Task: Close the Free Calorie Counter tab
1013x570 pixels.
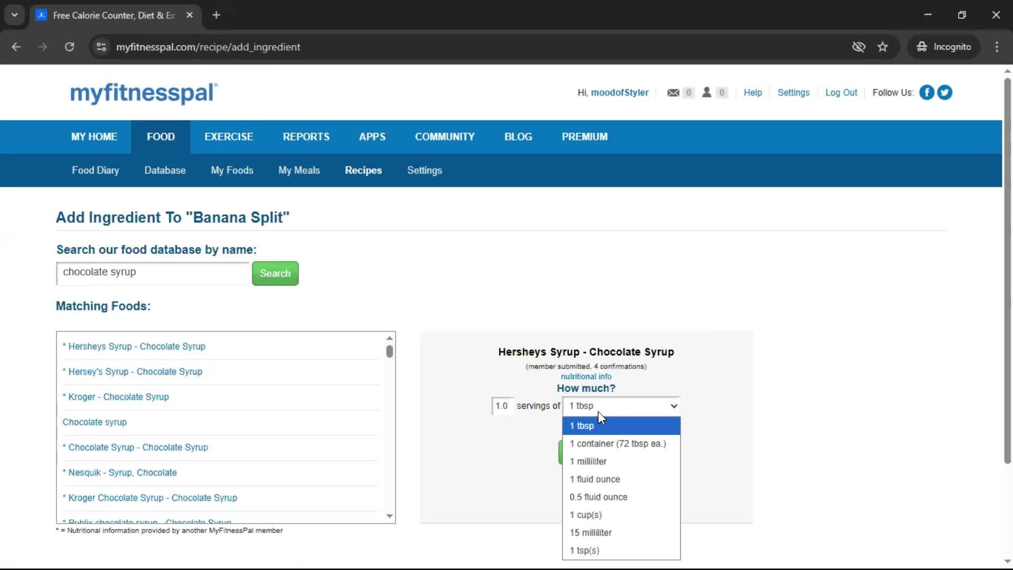Action: pos(189,15)
